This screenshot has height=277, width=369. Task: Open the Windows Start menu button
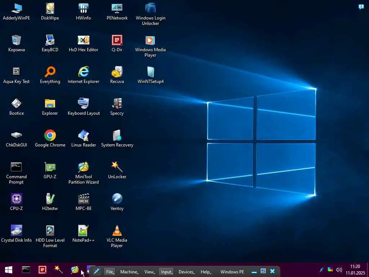[x=9, y=270]
